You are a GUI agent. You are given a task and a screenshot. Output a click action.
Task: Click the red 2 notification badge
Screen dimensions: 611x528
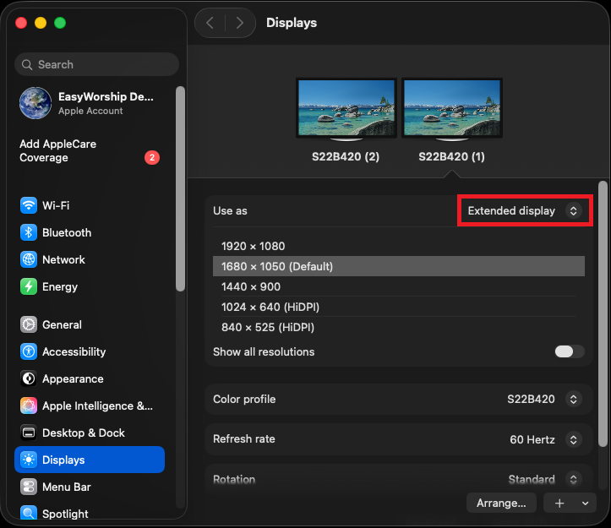152,157
